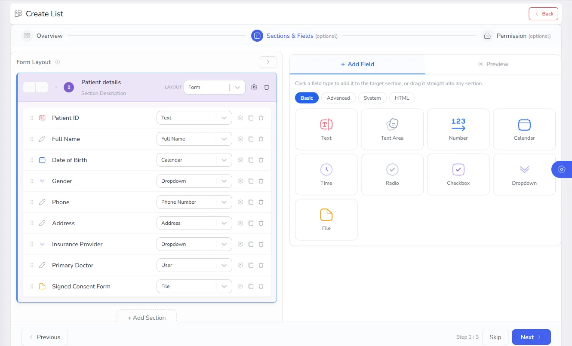Open the floating blue settings gear
This screenshot has width=572, height=346.
pyautogui.click(x=561, y=169)
